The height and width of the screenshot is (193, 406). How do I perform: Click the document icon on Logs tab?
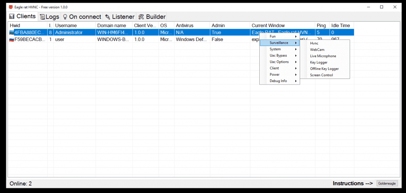(42, 17)
